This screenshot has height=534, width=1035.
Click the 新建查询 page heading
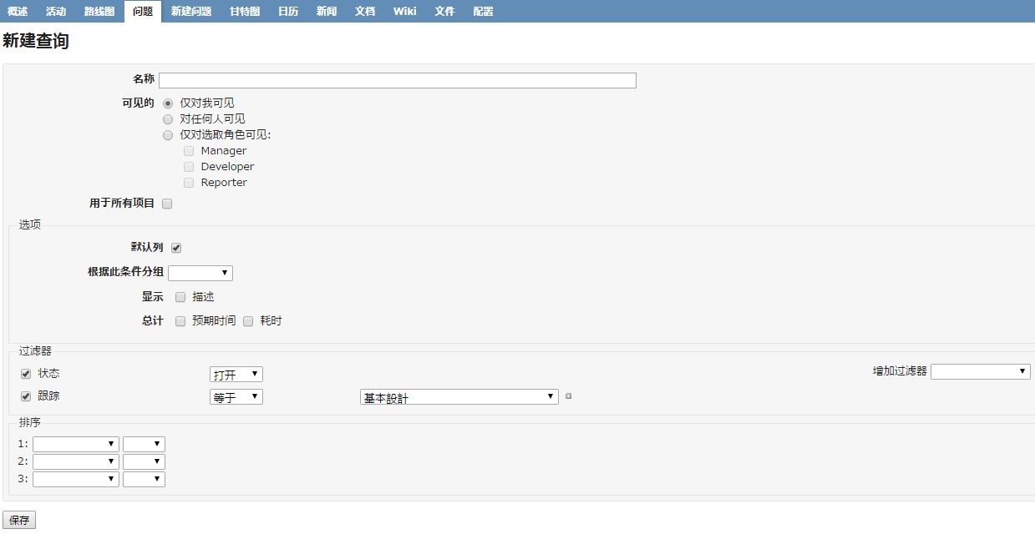tap(36, 41)
